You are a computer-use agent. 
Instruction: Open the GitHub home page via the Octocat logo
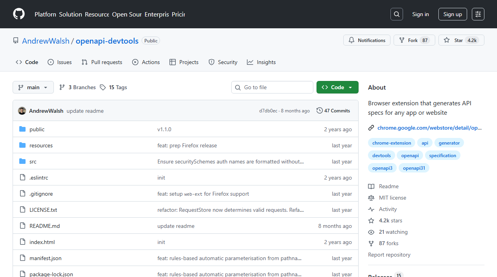coord(18,14)
